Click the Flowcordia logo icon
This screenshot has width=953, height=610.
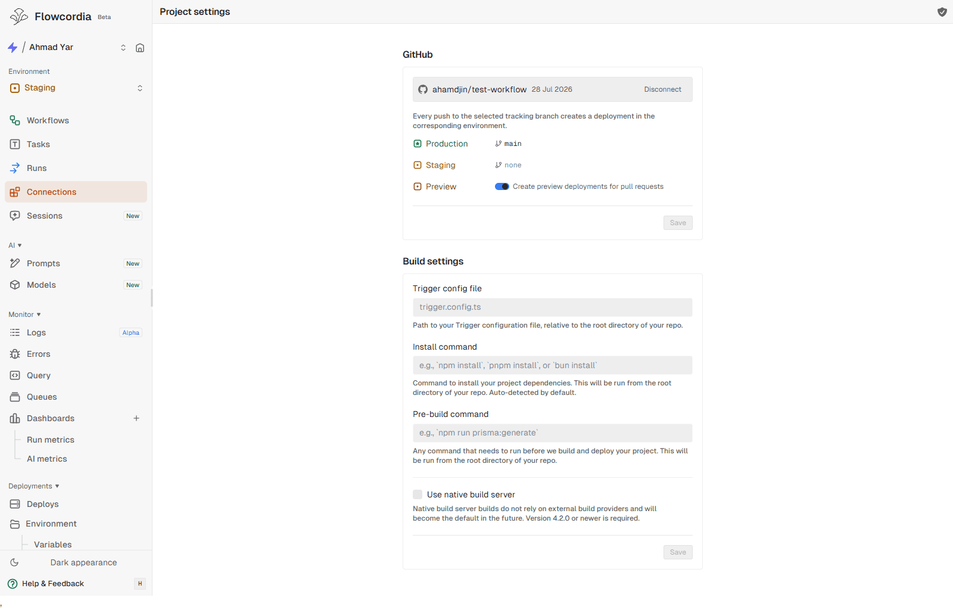coord(19,17)
